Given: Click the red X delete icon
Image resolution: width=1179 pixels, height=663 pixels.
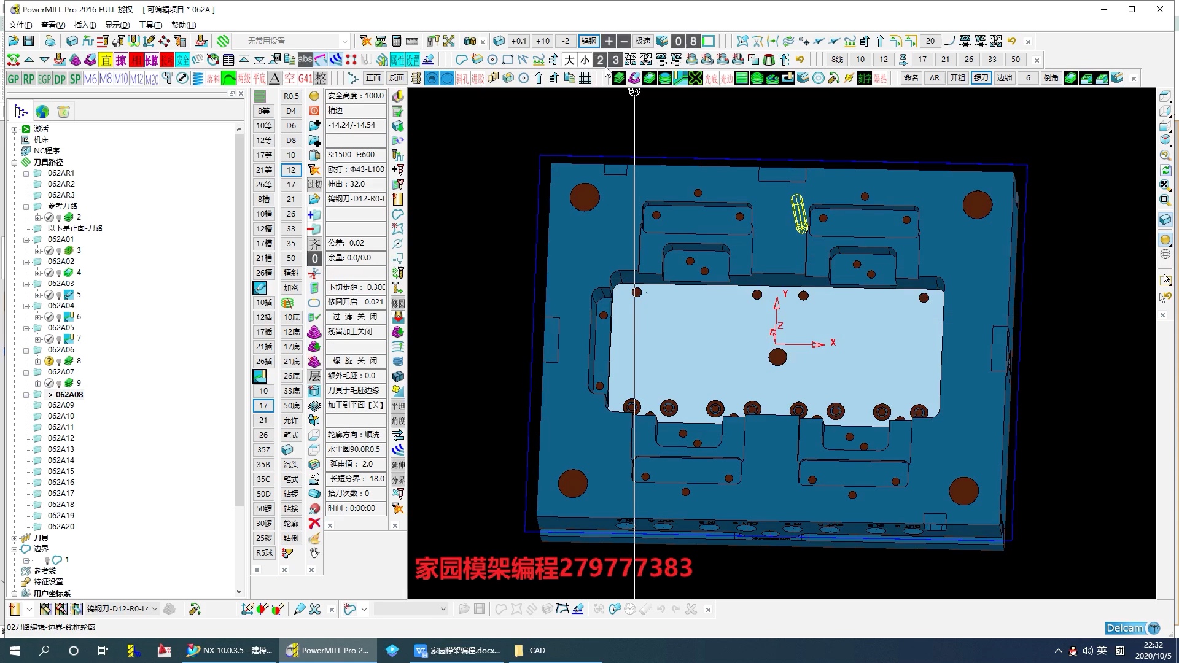Looking at the screenshot, I should (314, 523).
